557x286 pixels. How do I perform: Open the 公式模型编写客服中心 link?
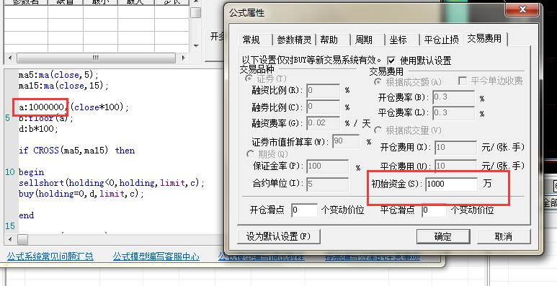point(156,256)
